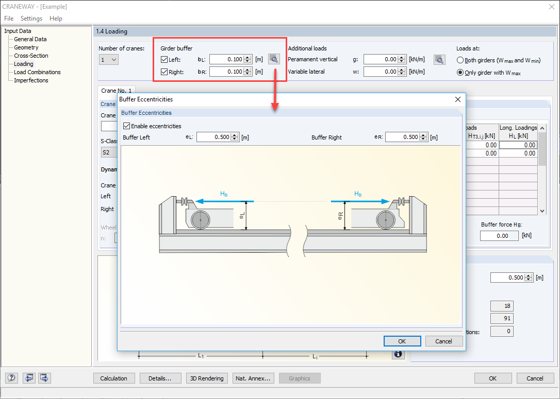560x399 pixels.
Task: Click the field showing value 91
Action: click(x=502, y=318)
